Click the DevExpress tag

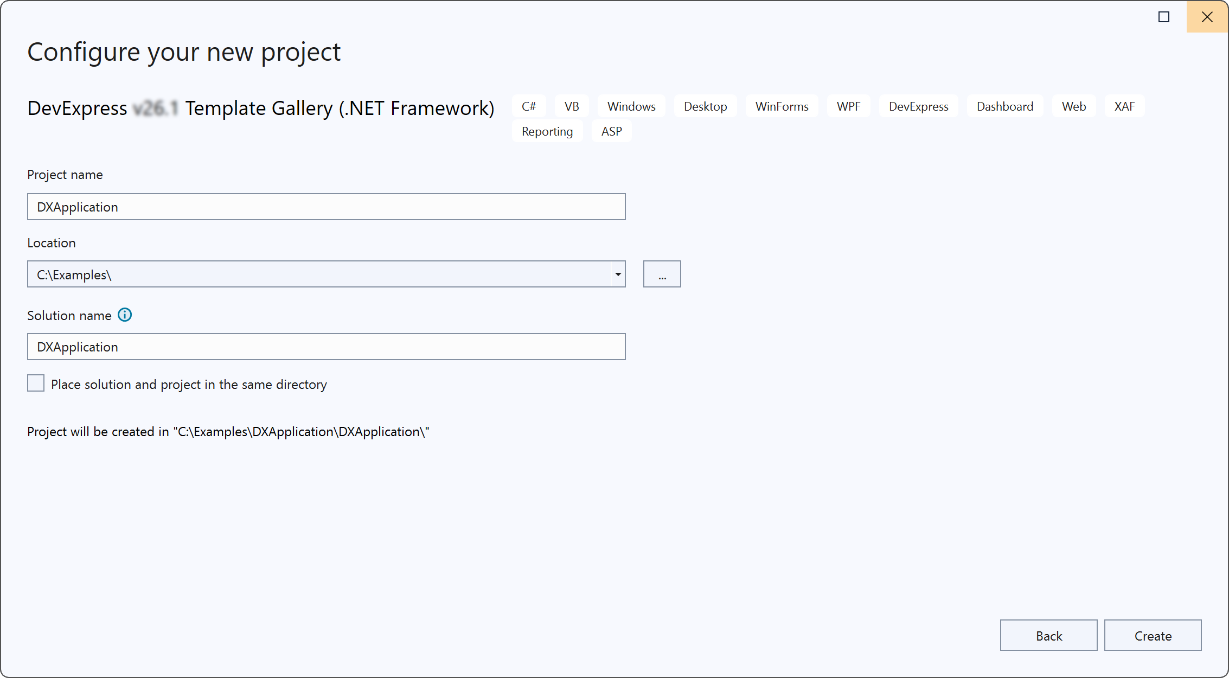click(x=919, y=106)
